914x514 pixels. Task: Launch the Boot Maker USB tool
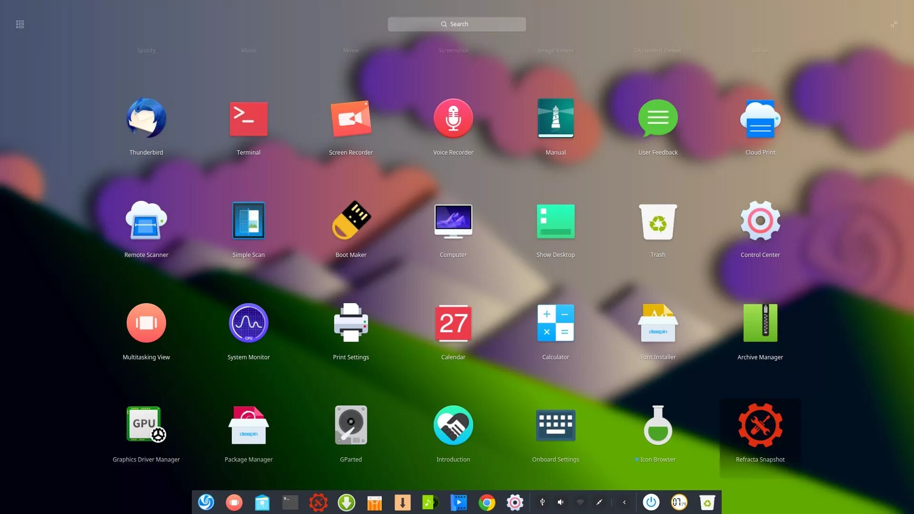[351, 221]
